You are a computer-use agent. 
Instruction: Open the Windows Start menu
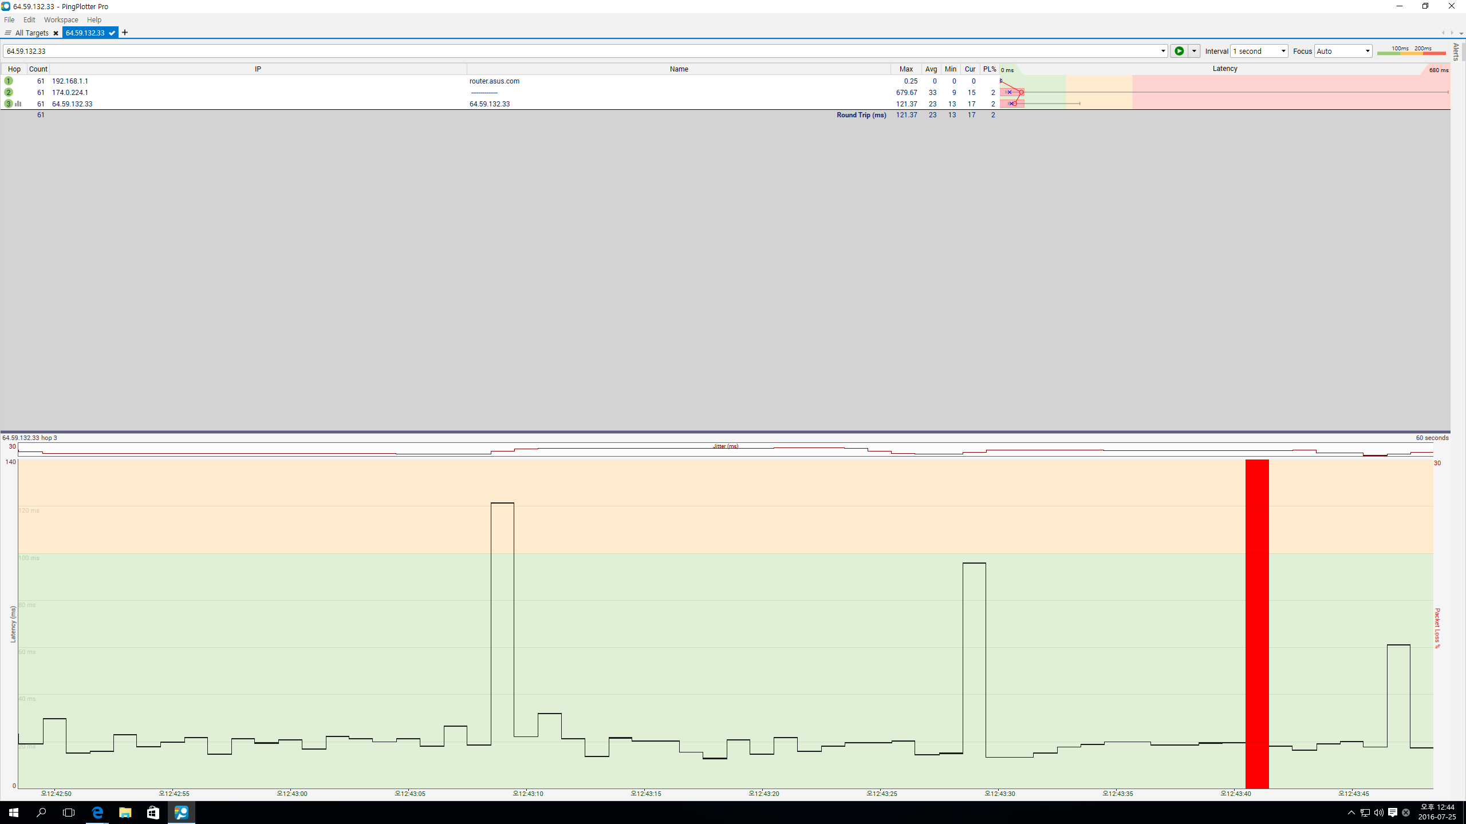point(14,813)
